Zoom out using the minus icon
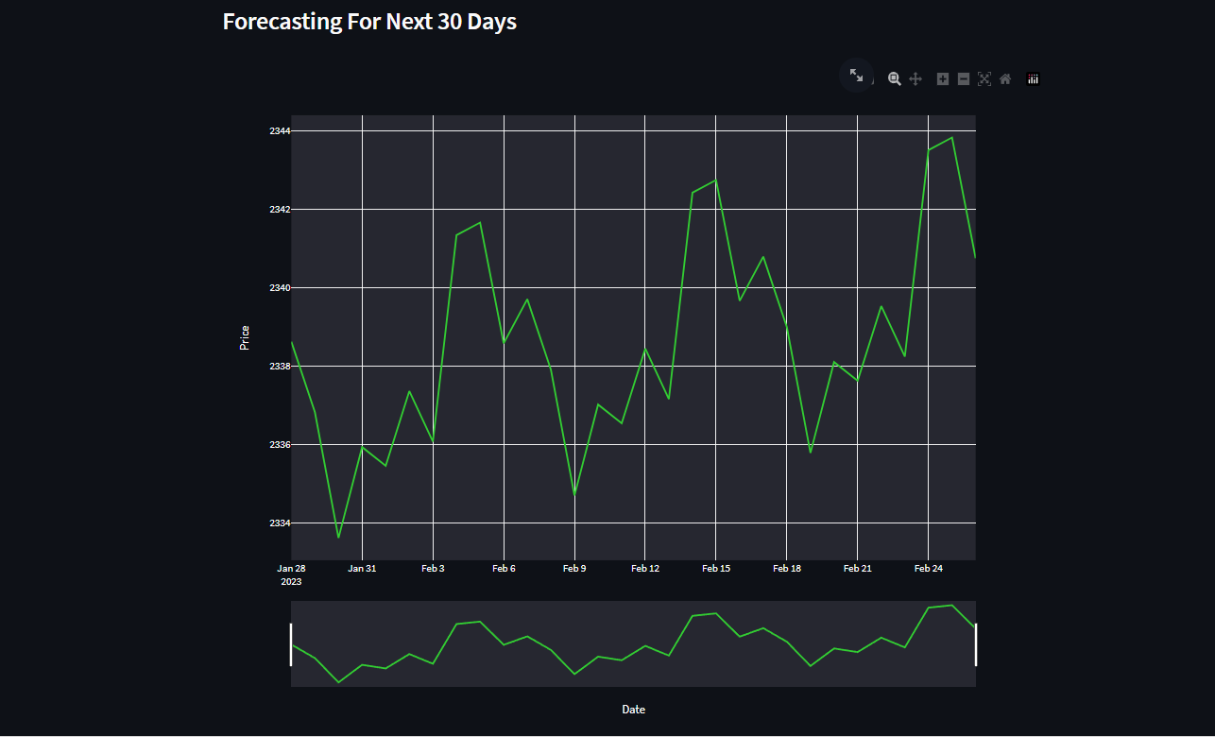 [963, 78]
